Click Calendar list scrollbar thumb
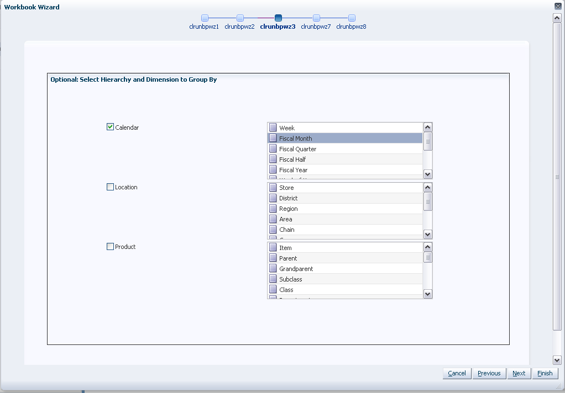 point(427,141)
